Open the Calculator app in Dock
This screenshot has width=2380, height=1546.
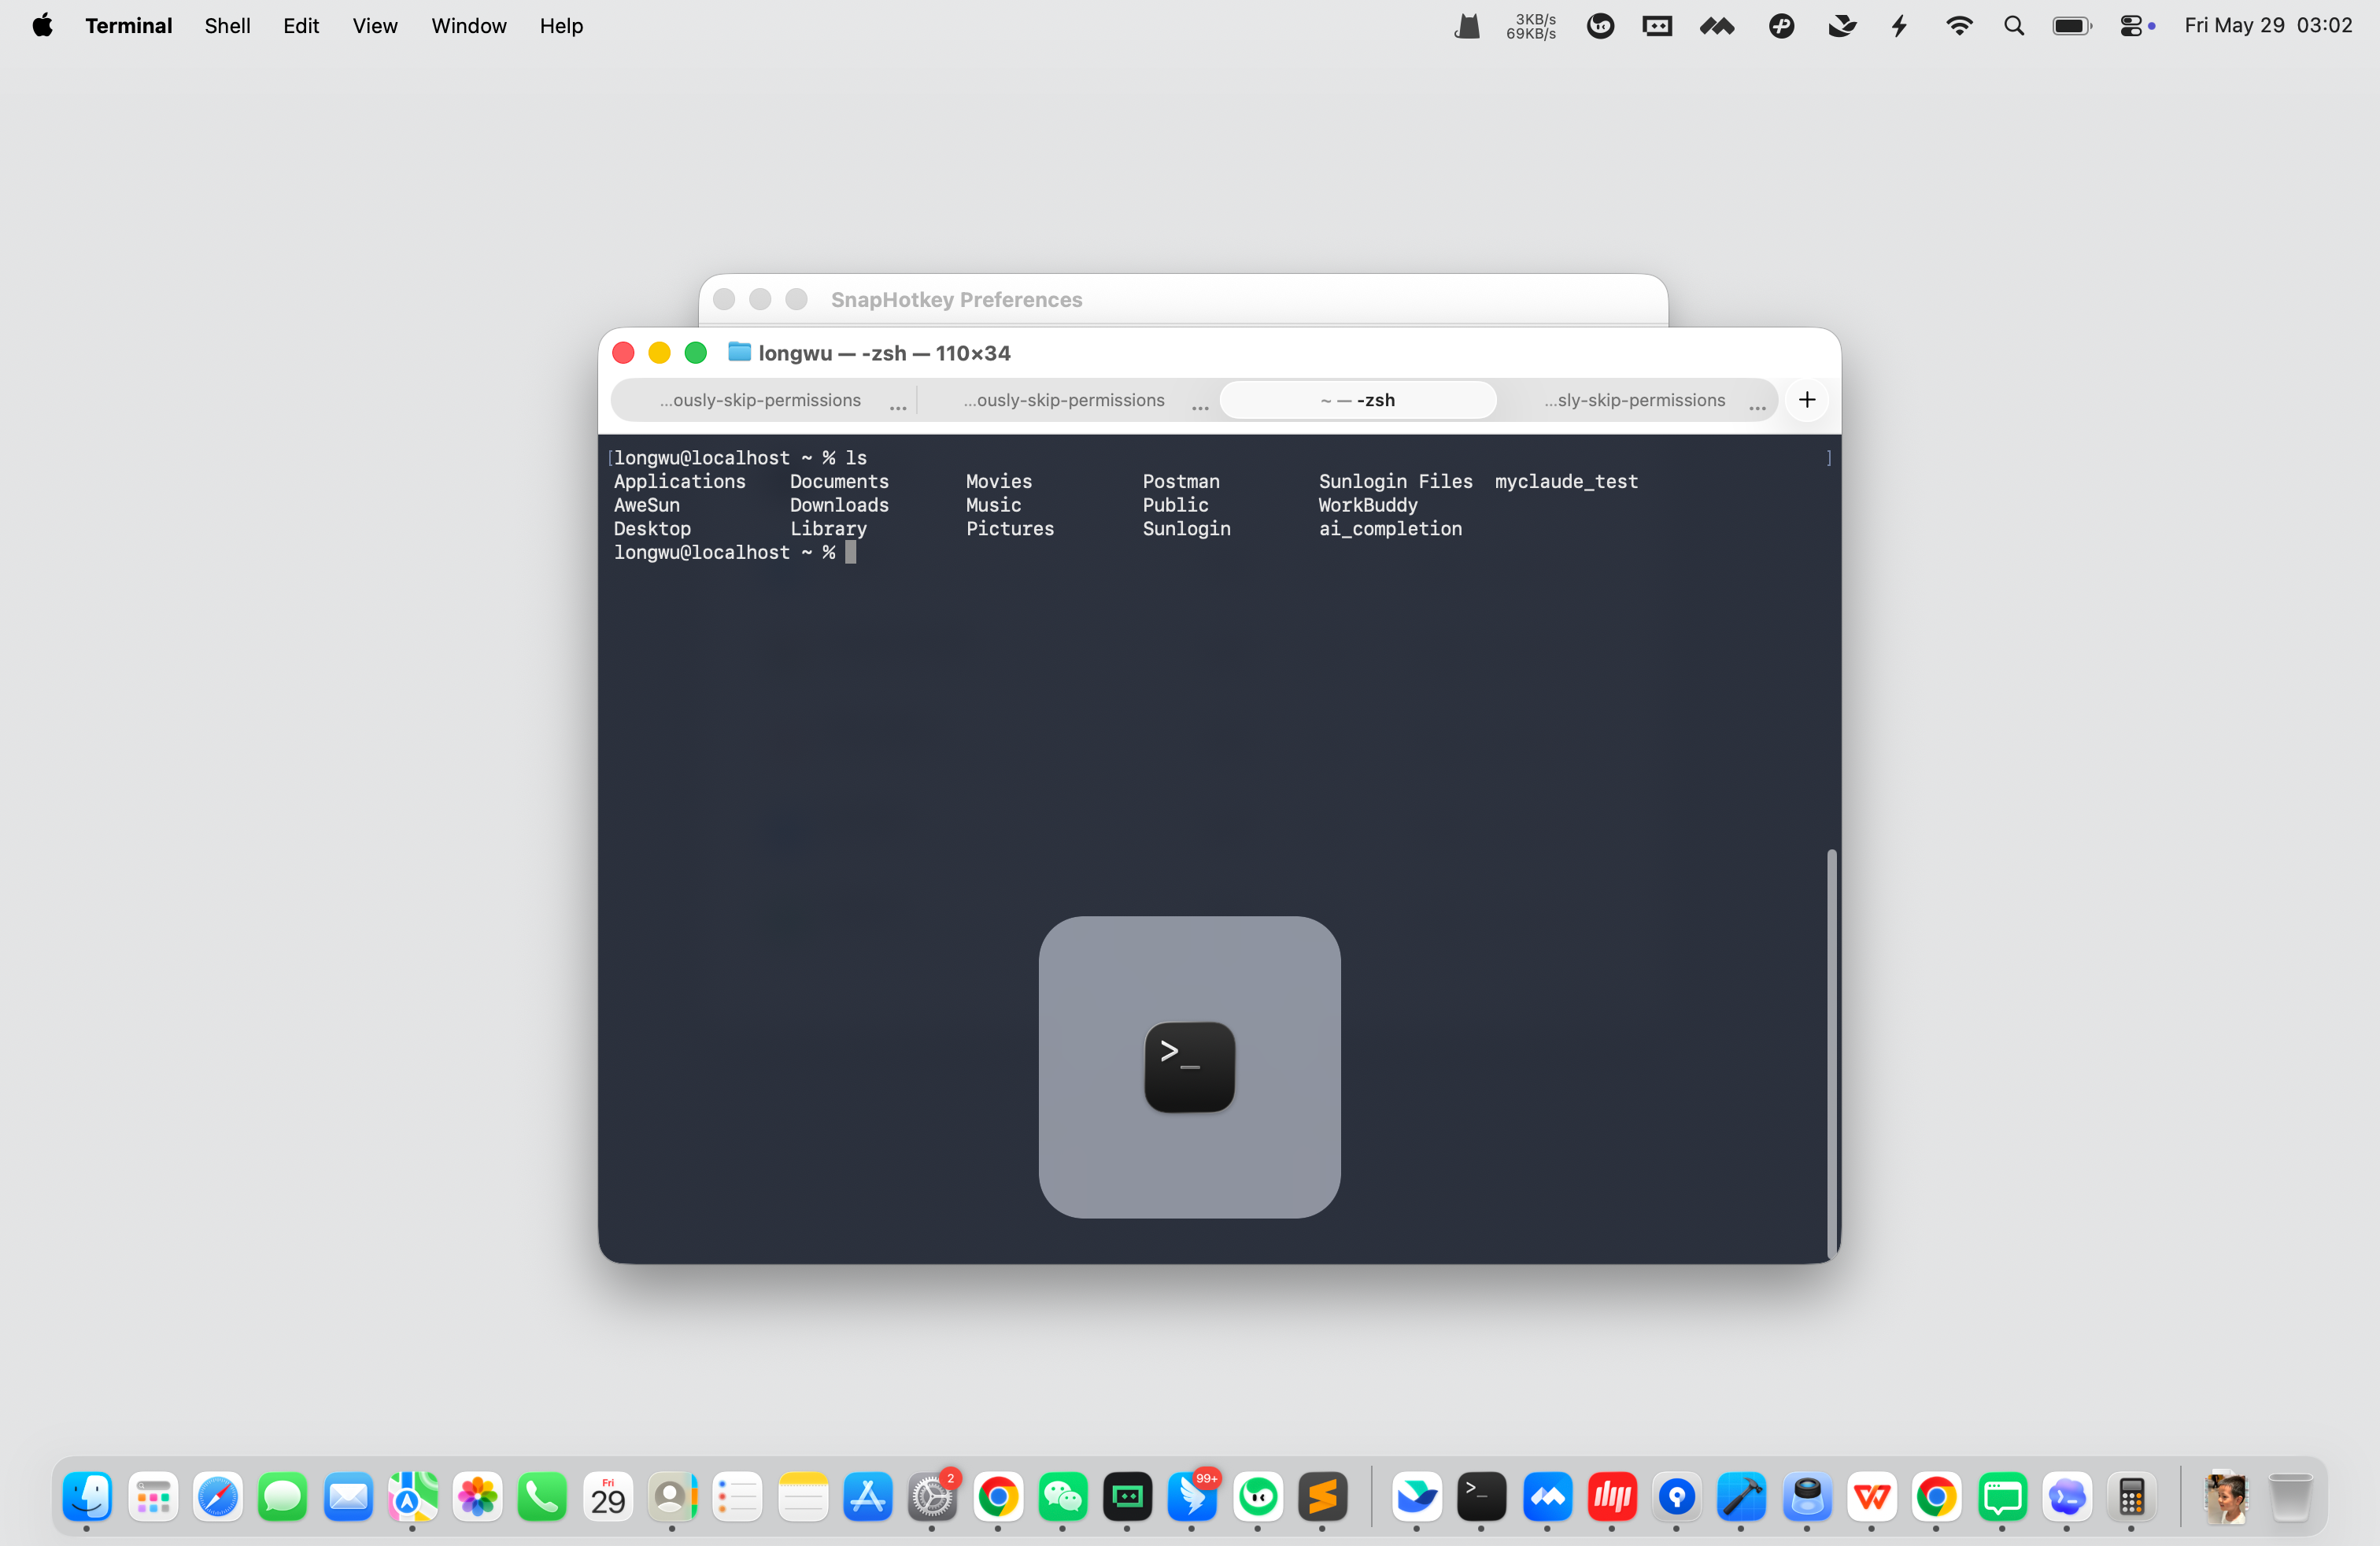[x=2132, y=1497]
